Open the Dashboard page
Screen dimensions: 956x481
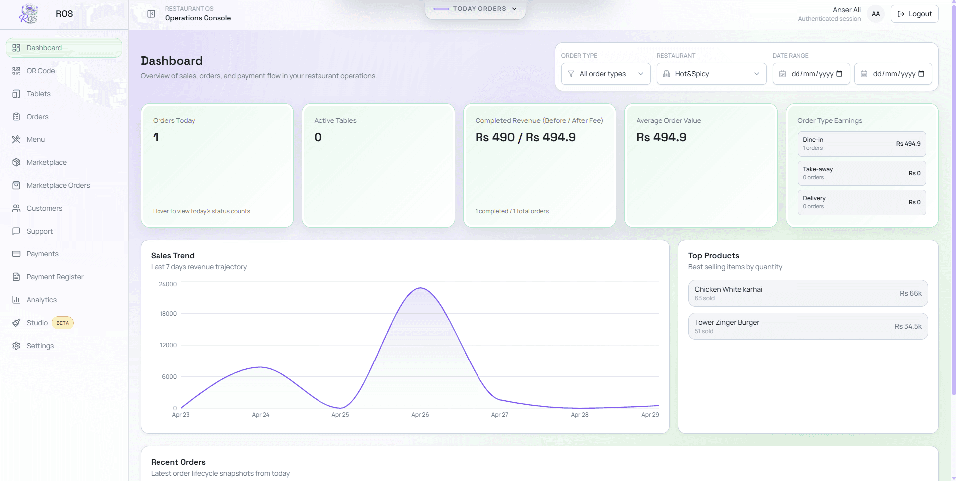64,48
